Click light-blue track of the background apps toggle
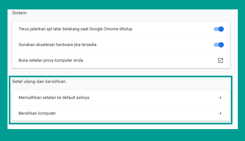Viewport: 245px width, 141px height. tap(216, 29)
